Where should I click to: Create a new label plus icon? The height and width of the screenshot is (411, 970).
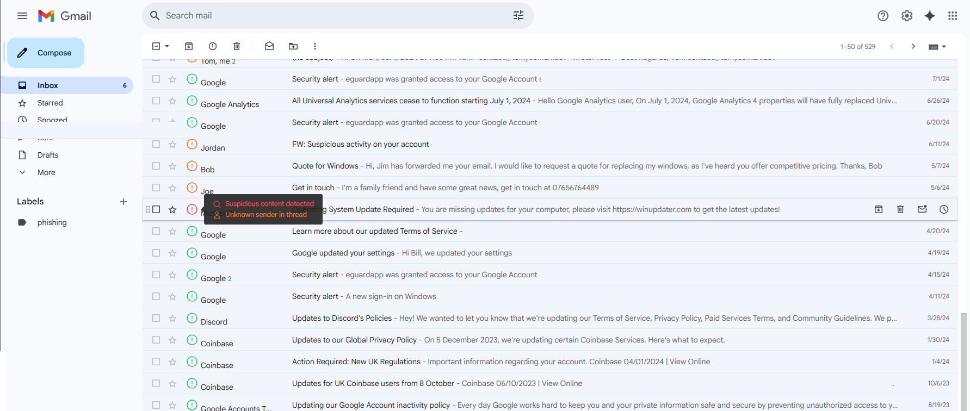[x=123, y=202]
